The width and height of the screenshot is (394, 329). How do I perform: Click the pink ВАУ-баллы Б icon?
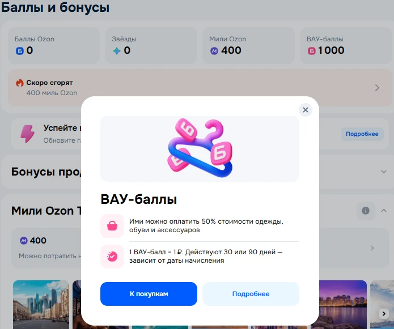(x=312, y=51)
